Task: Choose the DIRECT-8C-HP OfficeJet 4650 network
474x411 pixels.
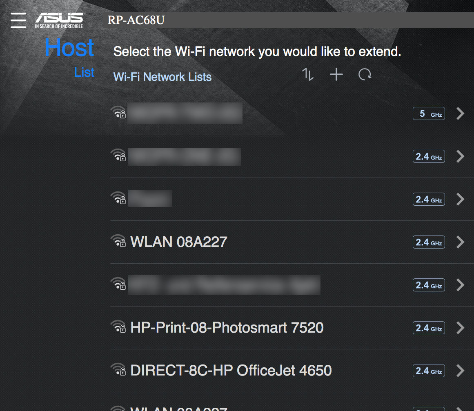Action: pos(231,371)
